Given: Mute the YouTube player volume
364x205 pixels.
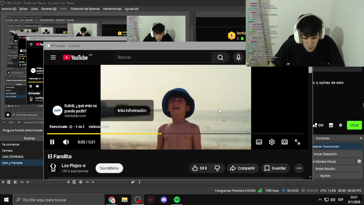Looking at the screenshot, I should click(x=66, y=142).
